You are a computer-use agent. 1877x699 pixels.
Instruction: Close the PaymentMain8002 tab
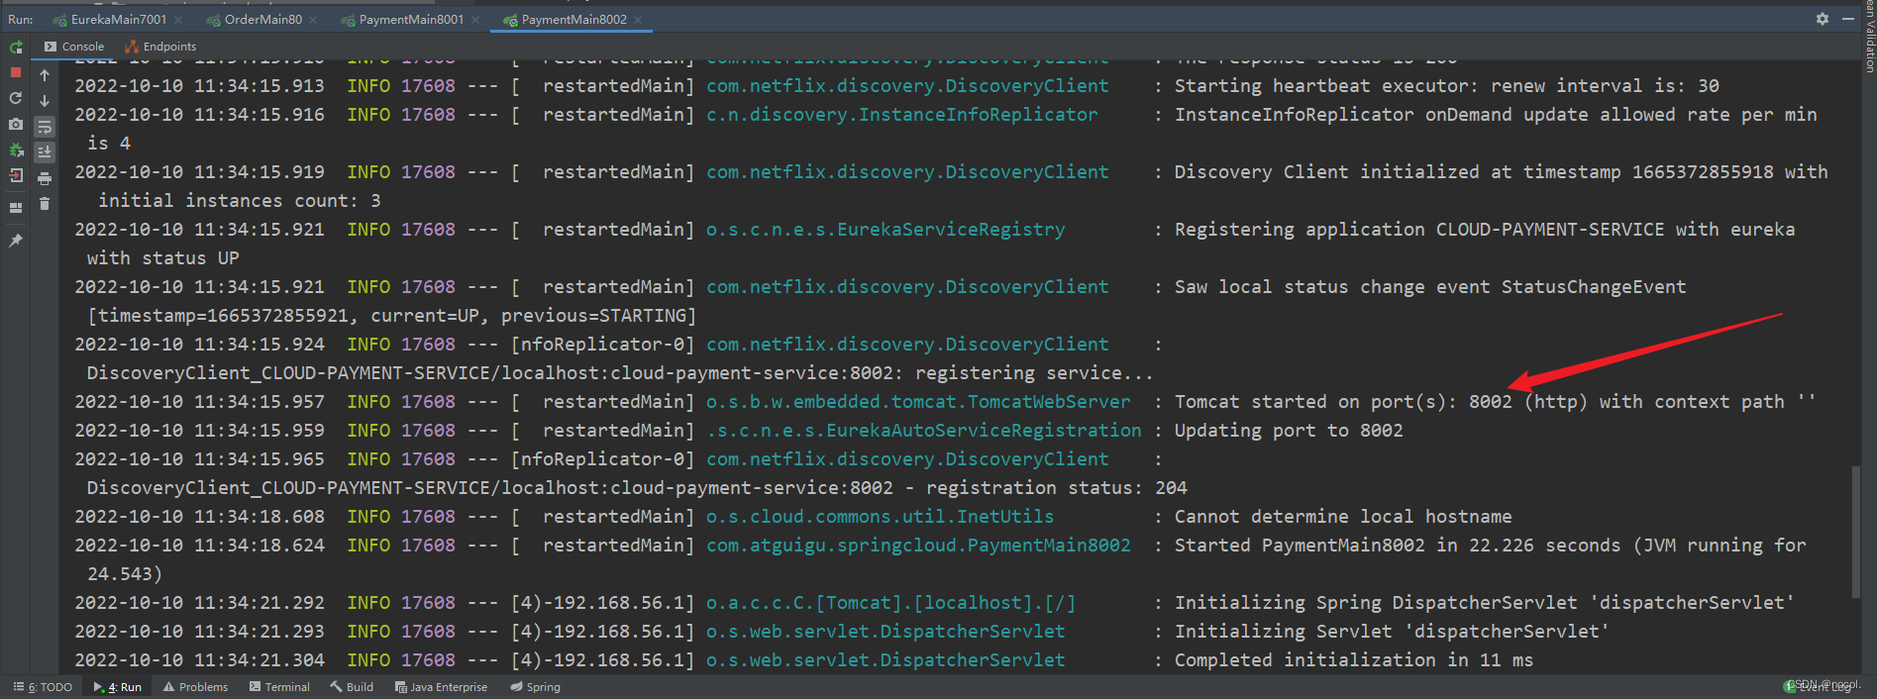point(638,20)
